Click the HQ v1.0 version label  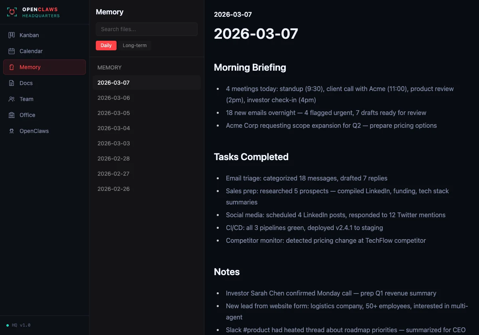coord(21,325)
